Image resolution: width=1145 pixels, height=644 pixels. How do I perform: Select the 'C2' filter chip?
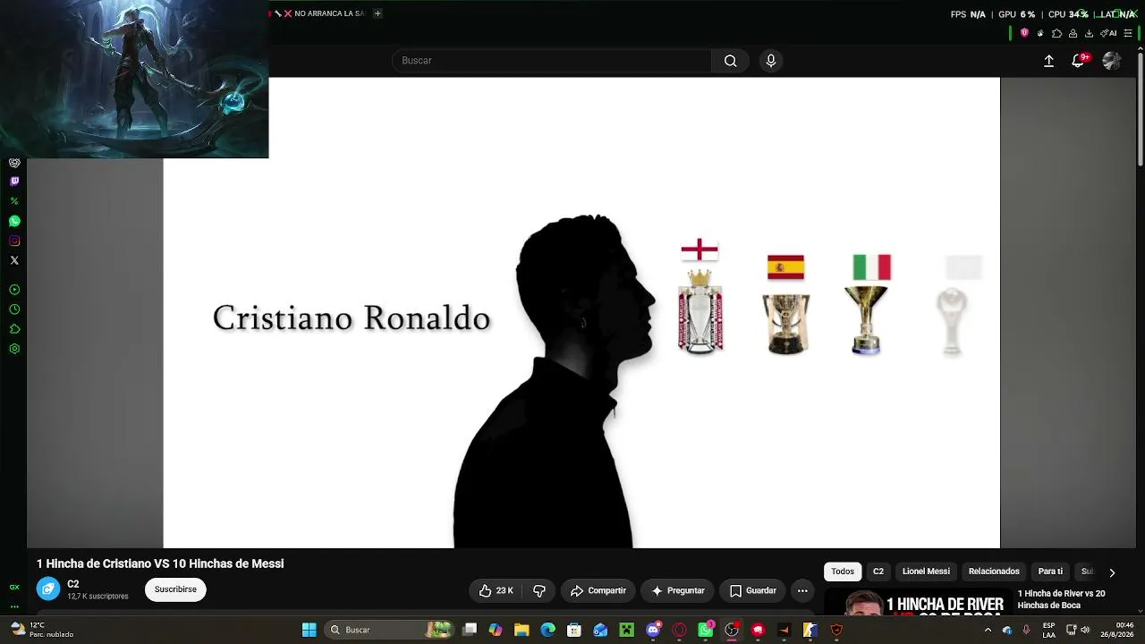coord(878,572)
